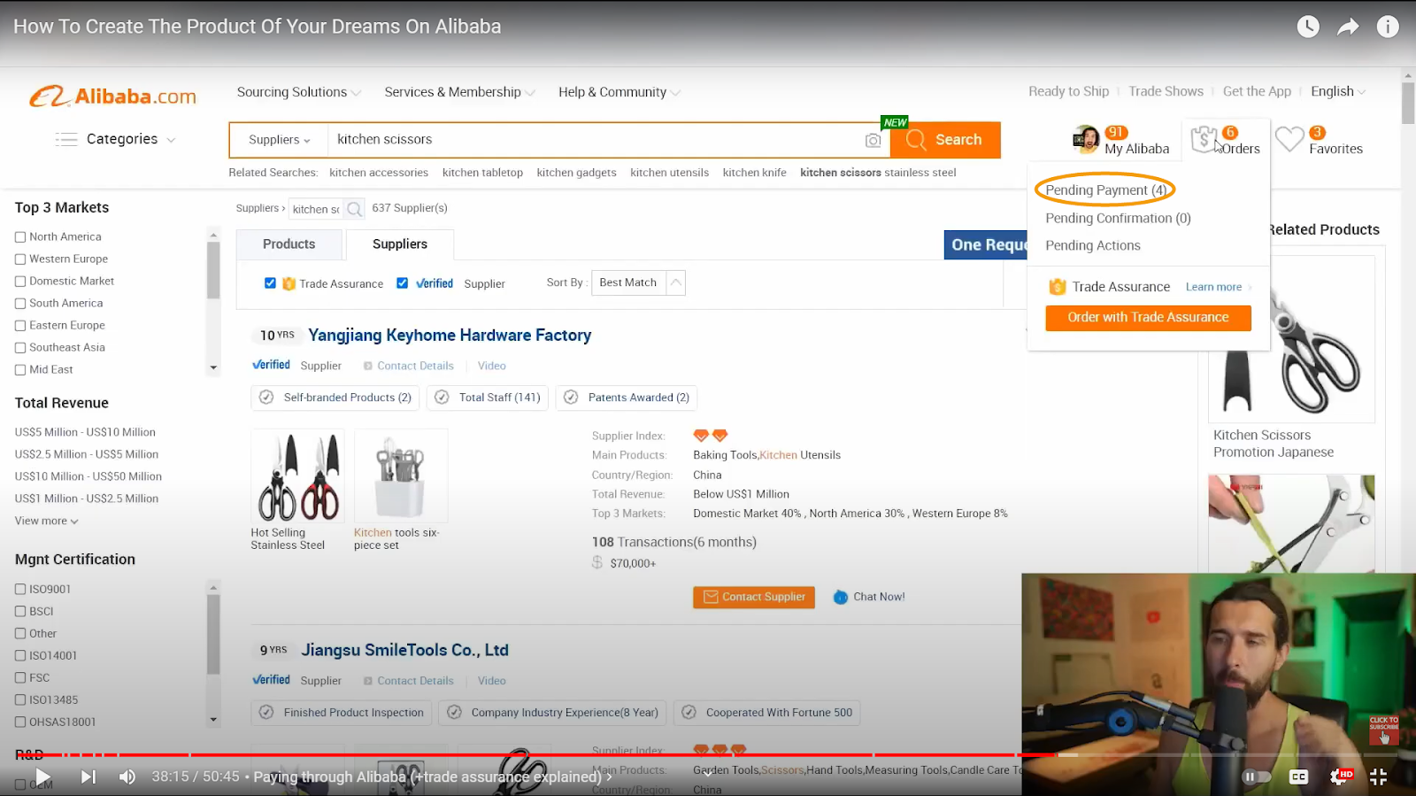Open the video quality settings gear
Image resolution: width=1416 pixels, height=796 pixels.
pos(1340,777)
